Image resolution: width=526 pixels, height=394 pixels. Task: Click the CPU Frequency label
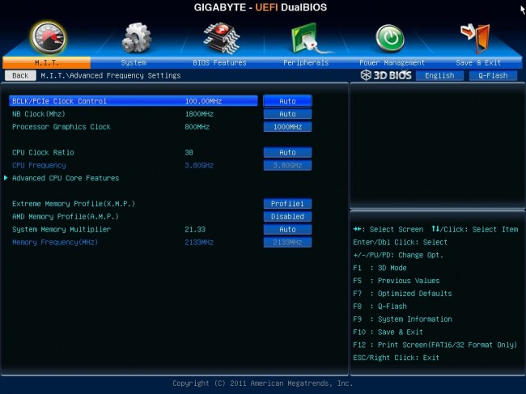coord(39,165)
